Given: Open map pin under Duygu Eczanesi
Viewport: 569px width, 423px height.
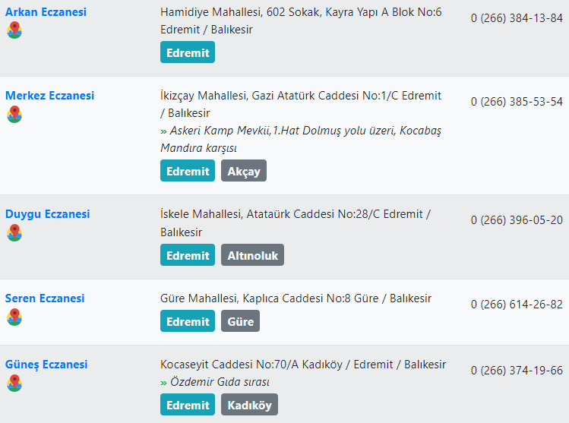Looking at the screenshot, I should pos(14,232).
